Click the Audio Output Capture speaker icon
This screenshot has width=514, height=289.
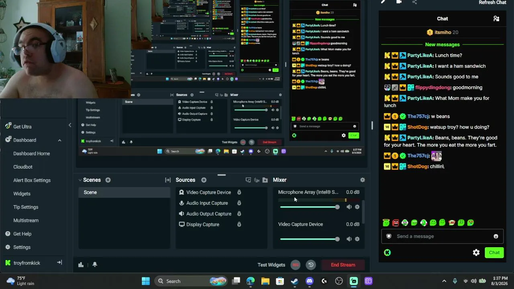tap(182, 214)
